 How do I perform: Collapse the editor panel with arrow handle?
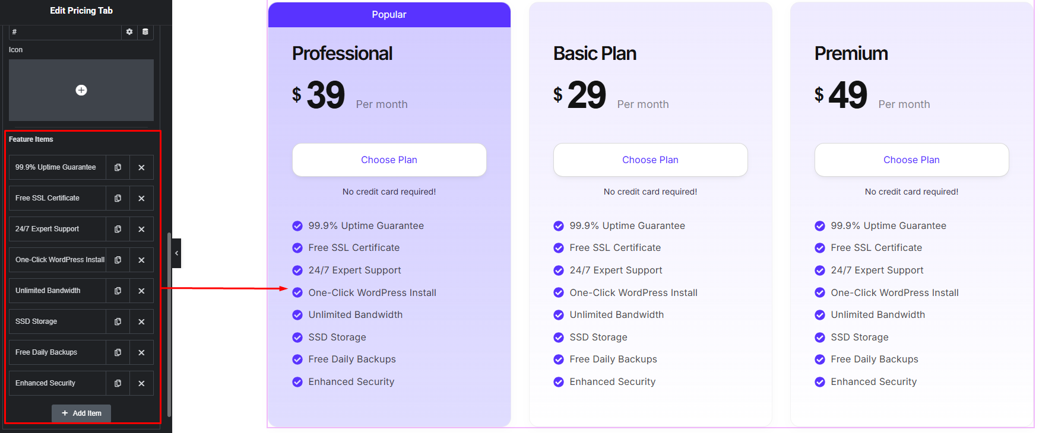pos(176,253)
